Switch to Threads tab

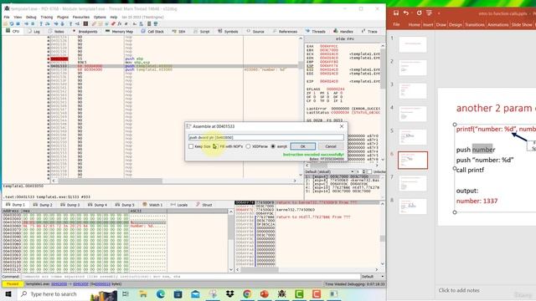tap(315, 32)
